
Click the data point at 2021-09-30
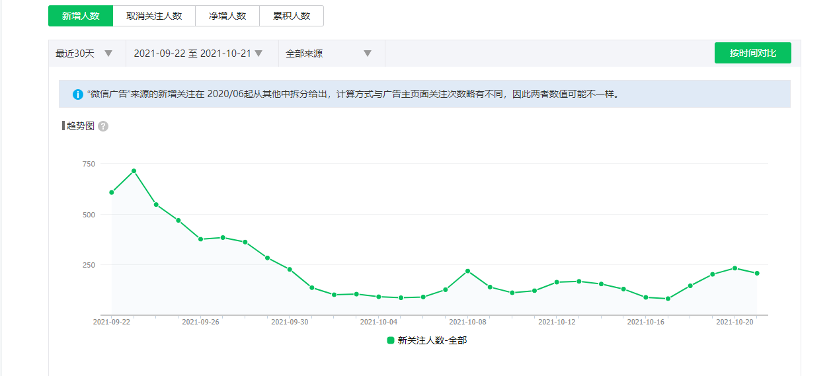(290, 269)
